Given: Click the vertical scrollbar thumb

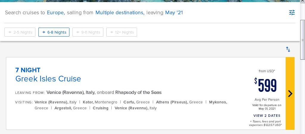Looking at the screenshot, I should coord(303,40).
